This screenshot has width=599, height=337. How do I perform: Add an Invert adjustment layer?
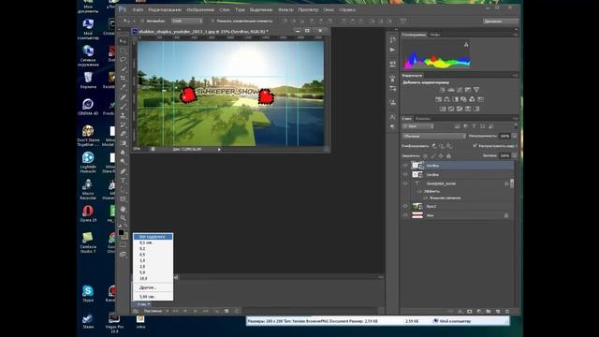(443, 109)
